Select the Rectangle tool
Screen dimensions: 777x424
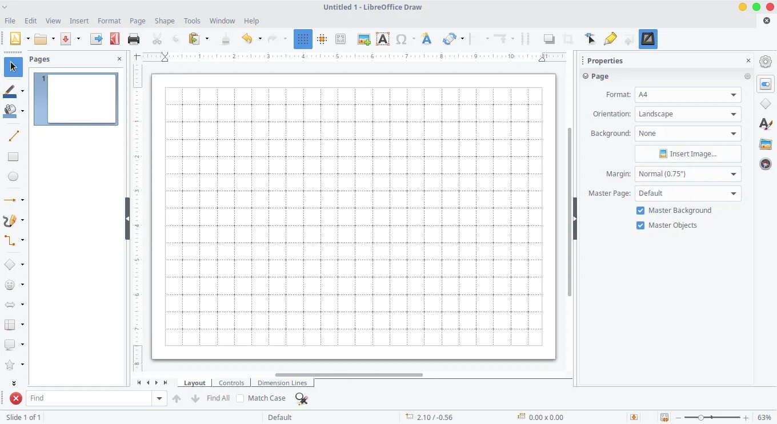click(13, 156)
